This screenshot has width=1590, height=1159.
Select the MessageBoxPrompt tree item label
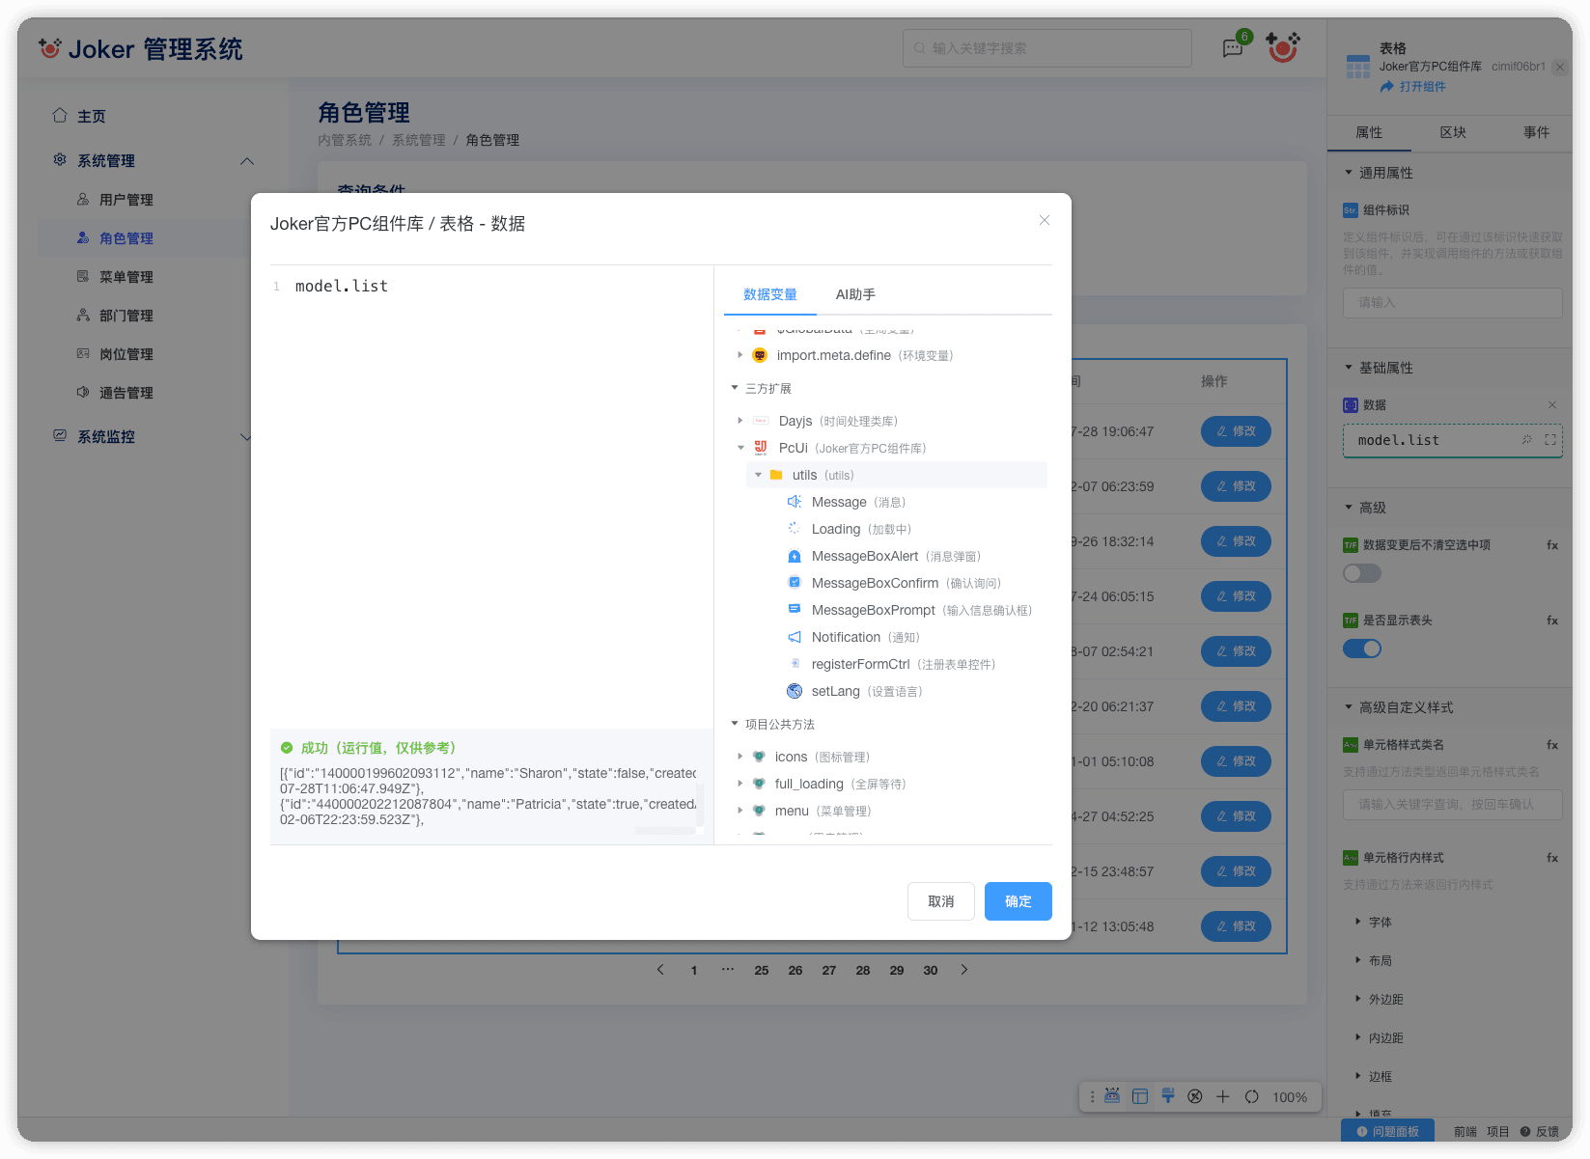click(x=874, y=610)
